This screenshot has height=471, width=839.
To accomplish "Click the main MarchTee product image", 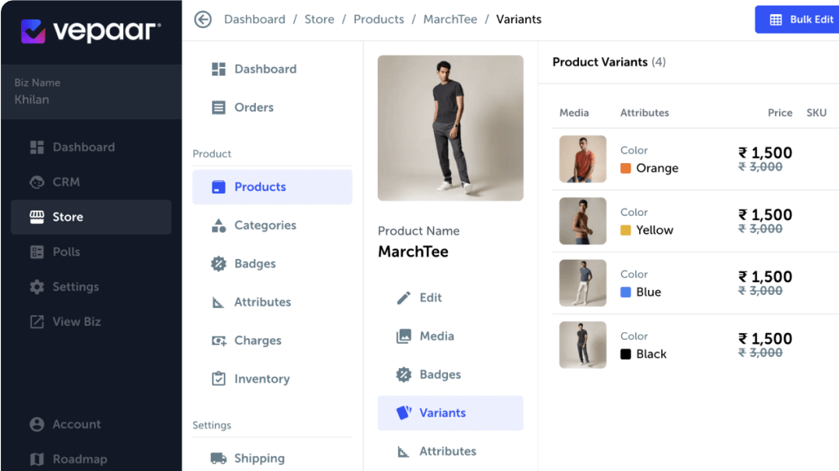I will pos(450,128).
